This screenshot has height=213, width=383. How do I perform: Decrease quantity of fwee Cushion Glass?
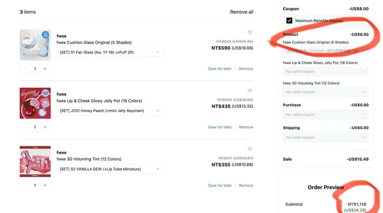click(x=25, y=69)
